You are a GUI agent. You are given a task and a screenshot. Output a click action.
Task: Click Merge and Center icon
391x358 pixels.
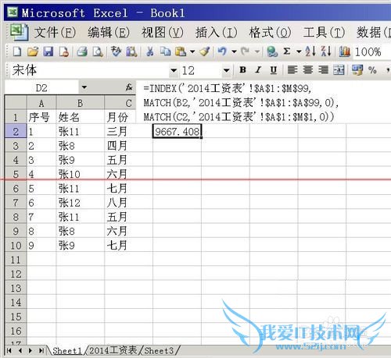click(339, 70)
